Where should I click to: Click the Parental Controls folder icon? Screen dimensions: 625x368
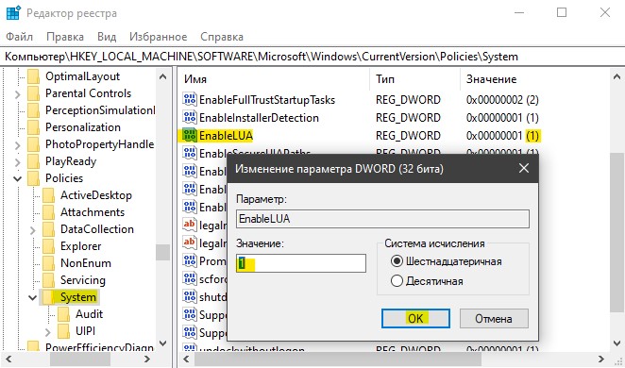[33, 93]
